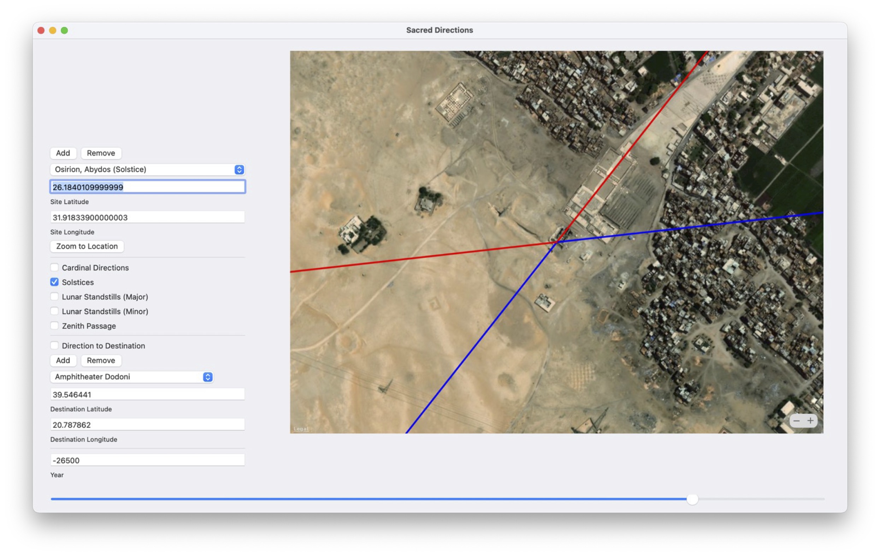
Task: Click the Add button above the site dropdown
Action: point(63,153)
